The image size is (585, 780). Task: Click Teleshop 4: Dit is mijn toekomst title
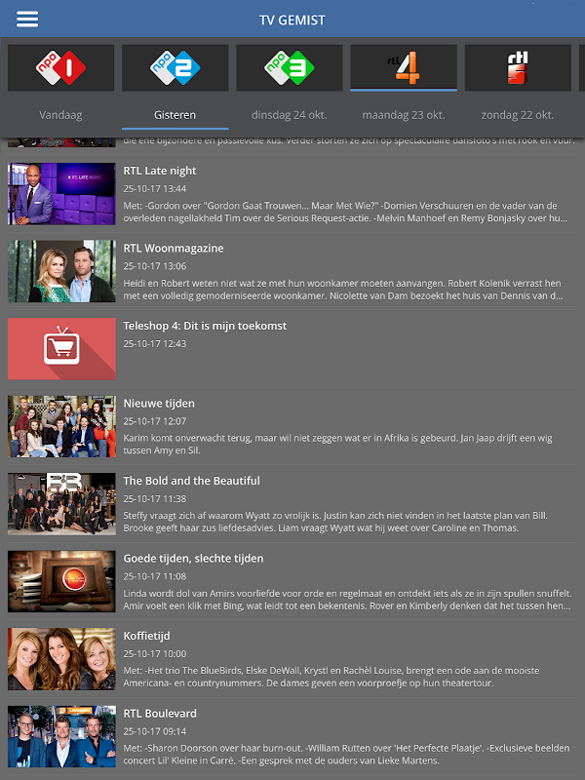point(205,326)
